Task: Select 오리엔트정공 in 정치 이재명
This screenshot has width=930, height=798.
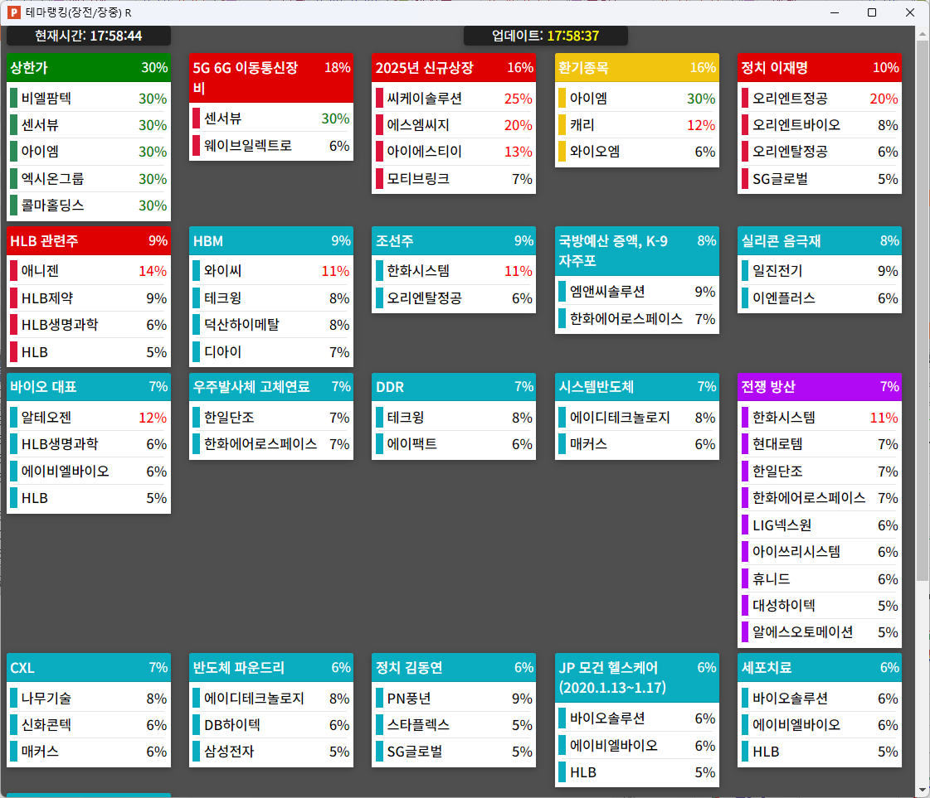Action: pyautogui.click(x=820, y=99)
